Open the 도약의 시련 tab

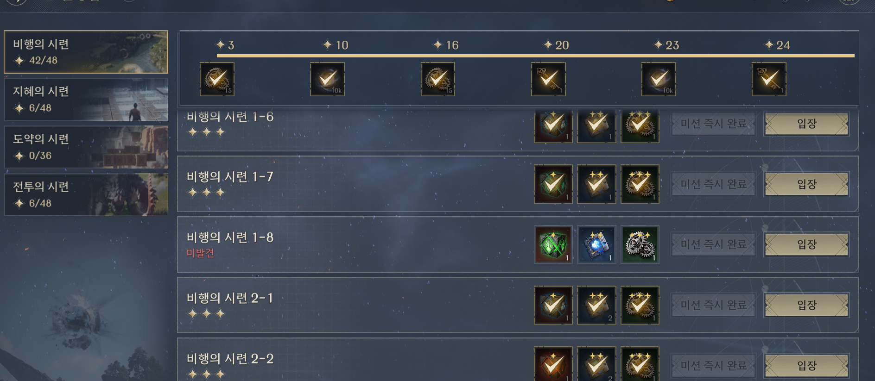point(86,147)
